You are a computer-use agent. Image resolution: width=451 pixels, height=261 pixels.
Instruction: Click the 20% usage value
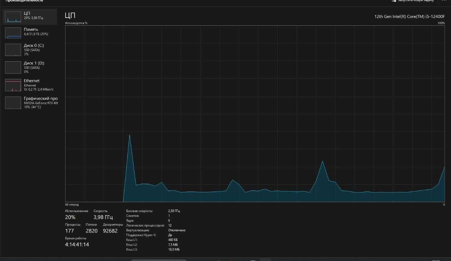click(70, 217)
